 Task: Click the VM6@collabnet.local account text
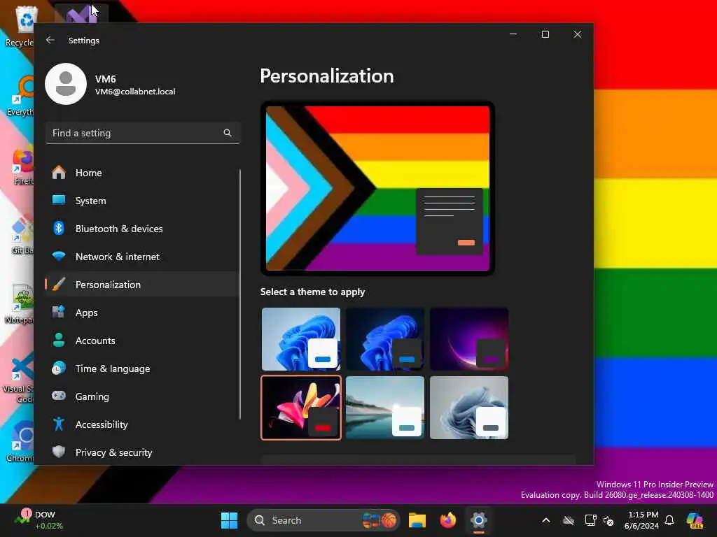pos(135,92)
